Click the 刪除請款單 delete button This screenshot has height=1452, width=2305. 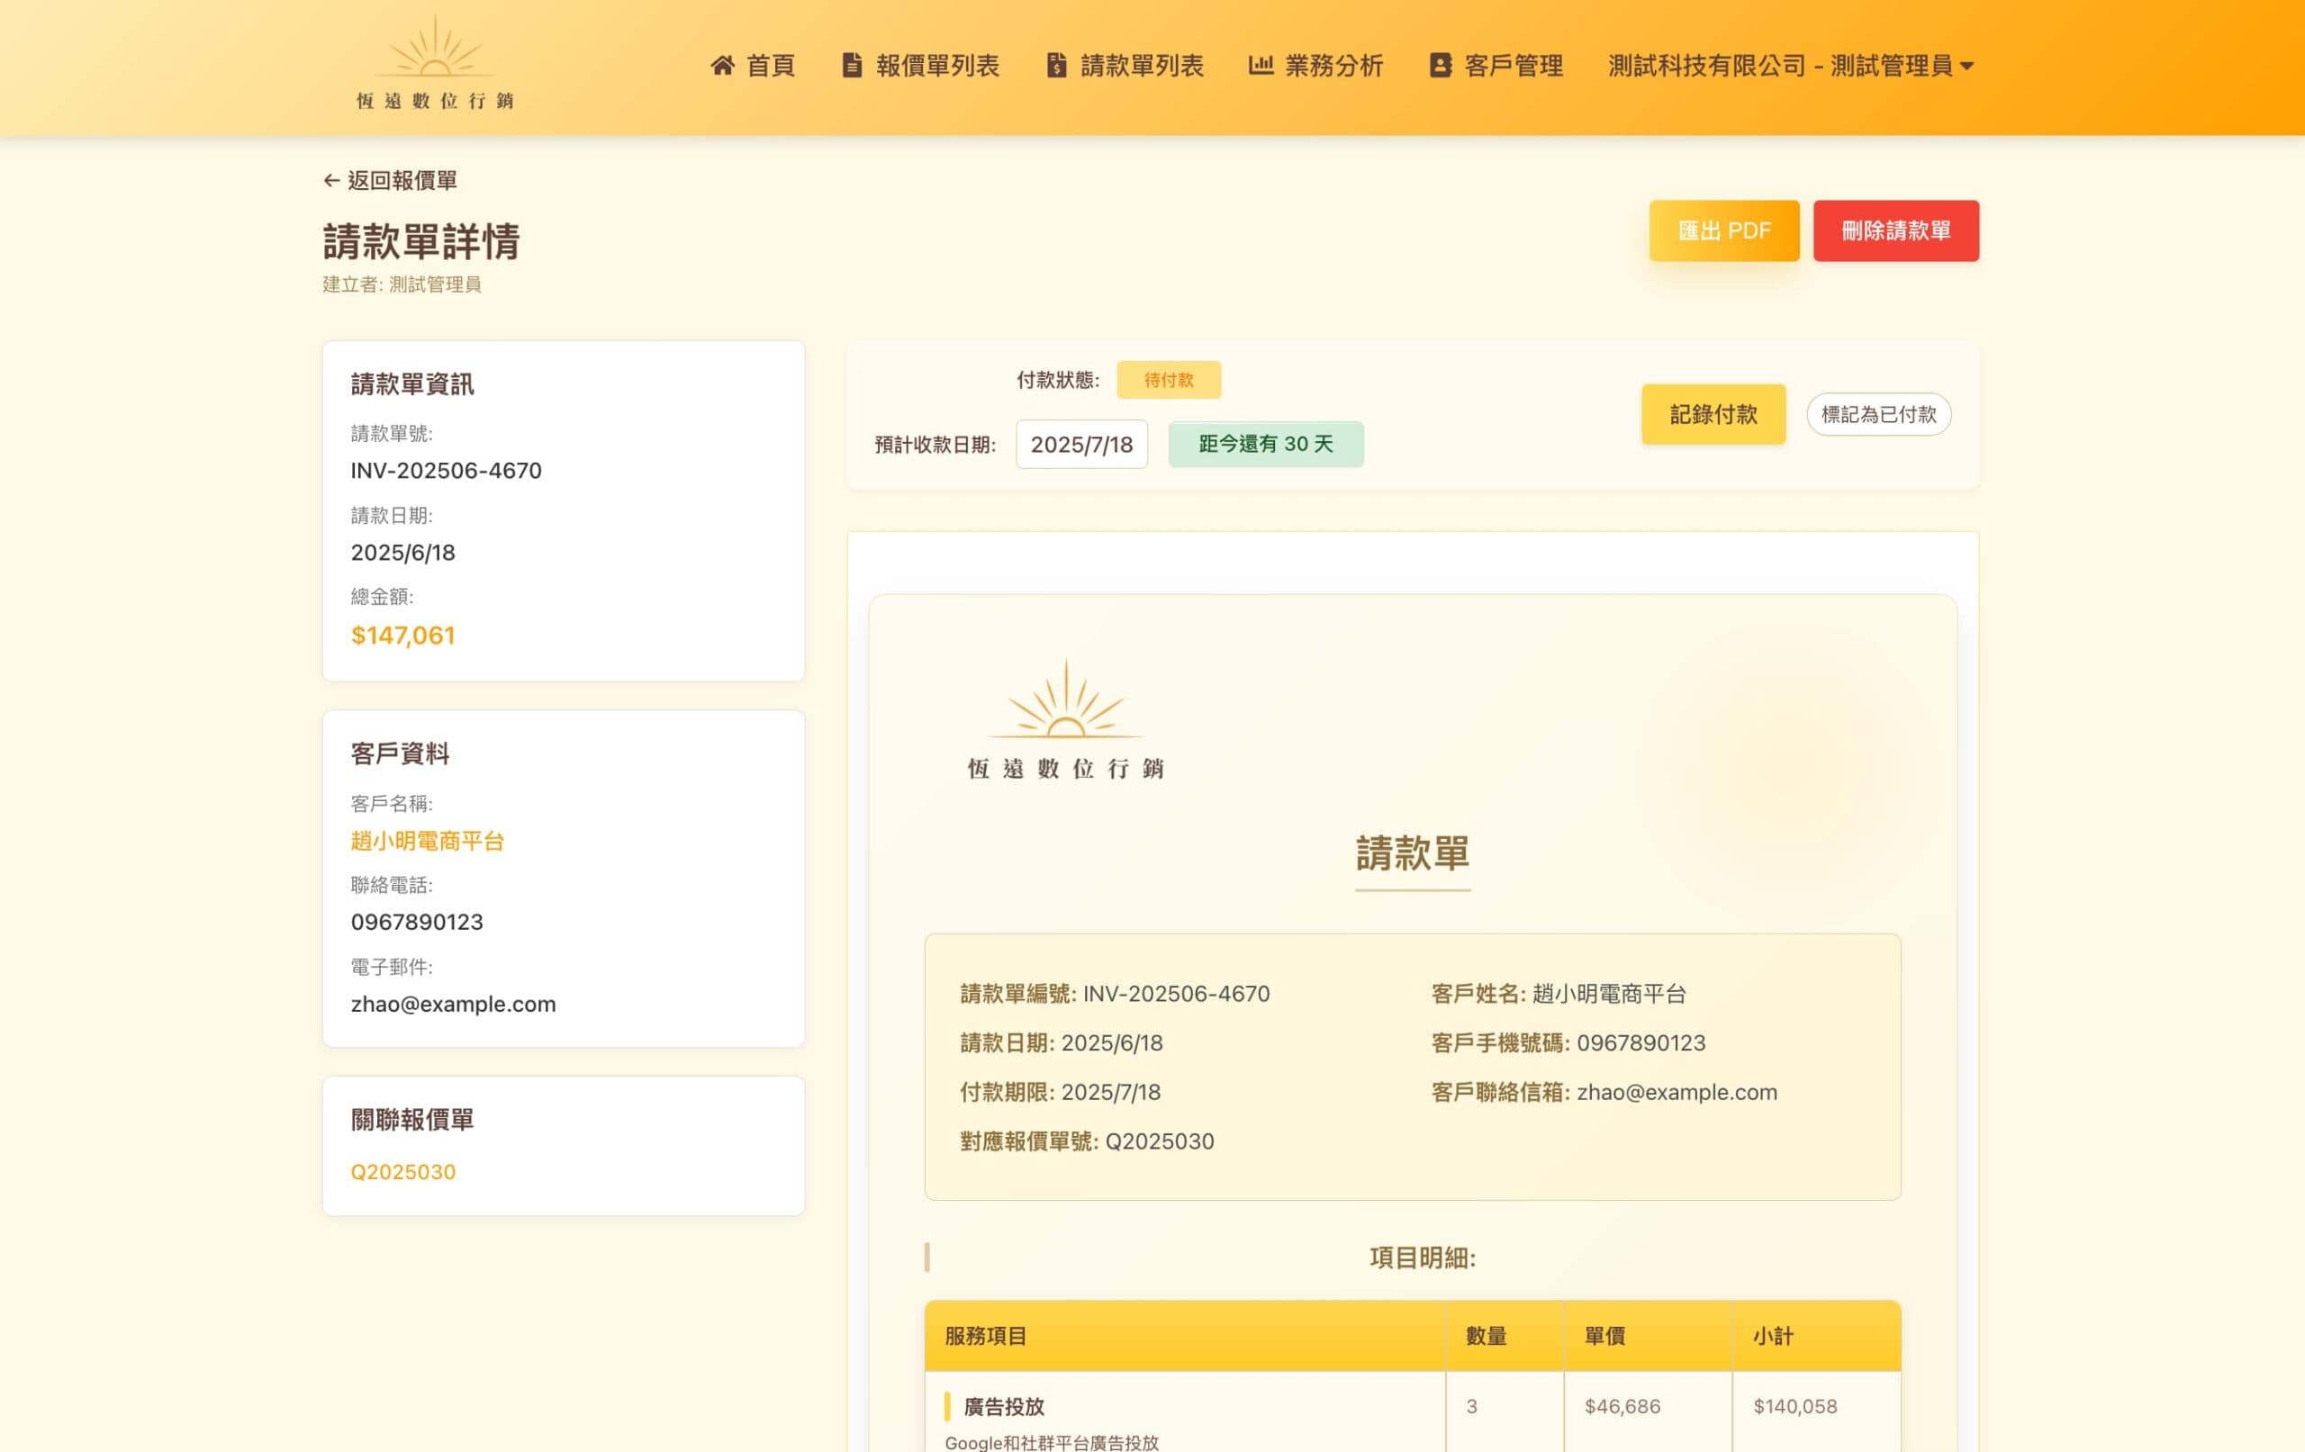[1895, 230]
